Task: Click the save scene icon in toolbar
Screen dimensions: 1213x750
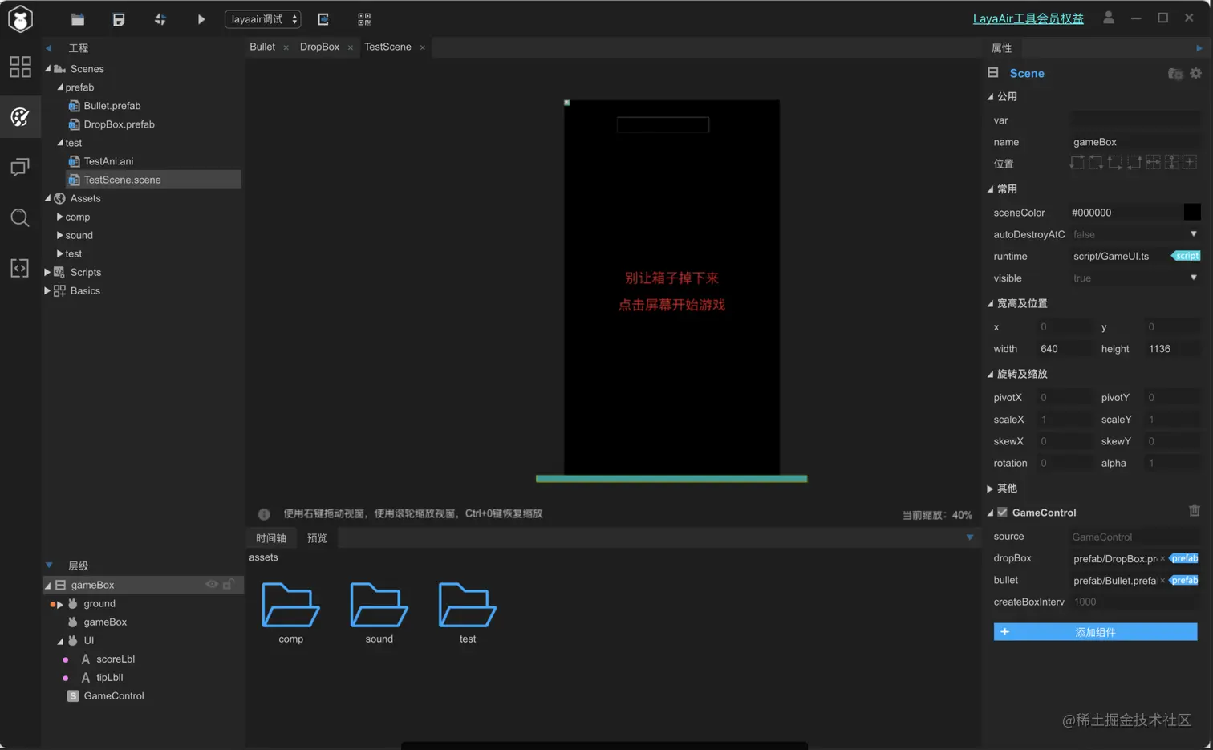Action: coord(119,18)
